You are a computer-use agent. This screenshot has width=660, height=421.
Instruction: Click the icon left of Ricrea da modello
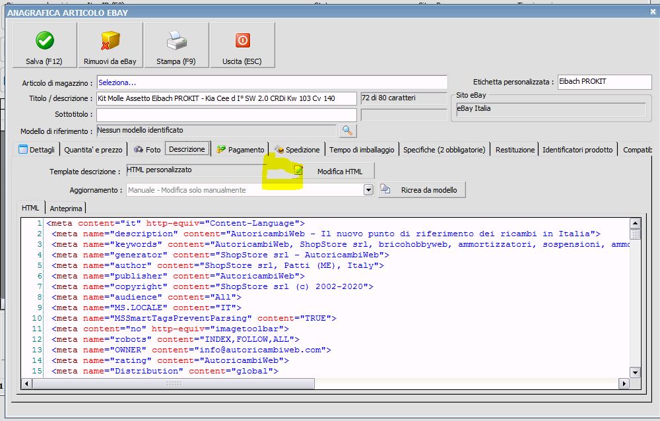tap(386, 190)
